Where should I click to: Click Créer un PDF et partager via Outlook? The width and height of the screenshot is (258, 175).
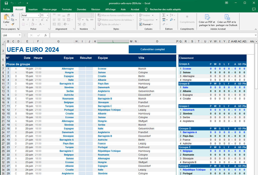227,20
